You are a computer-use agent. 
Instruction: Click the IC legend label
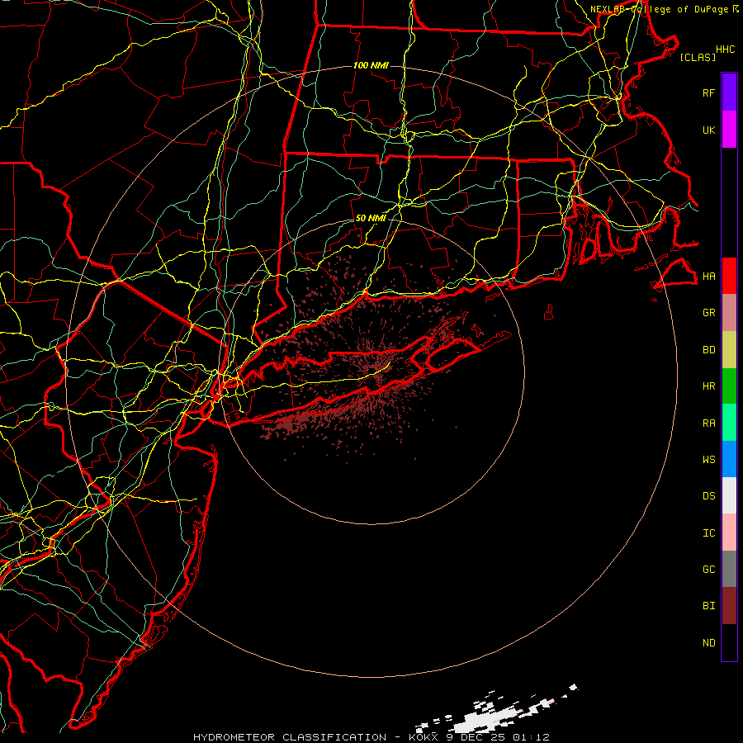pos(709,533)
